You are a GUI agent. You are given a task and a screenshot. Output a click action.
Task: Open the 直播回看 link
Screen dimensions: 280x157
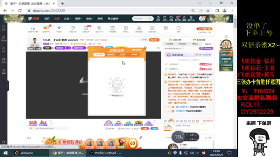(x=199, y=40)
